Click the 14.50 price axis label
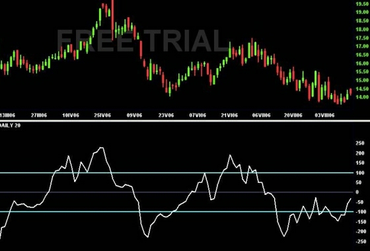This screenshot has height=251, width=370. tap(362, 89)
